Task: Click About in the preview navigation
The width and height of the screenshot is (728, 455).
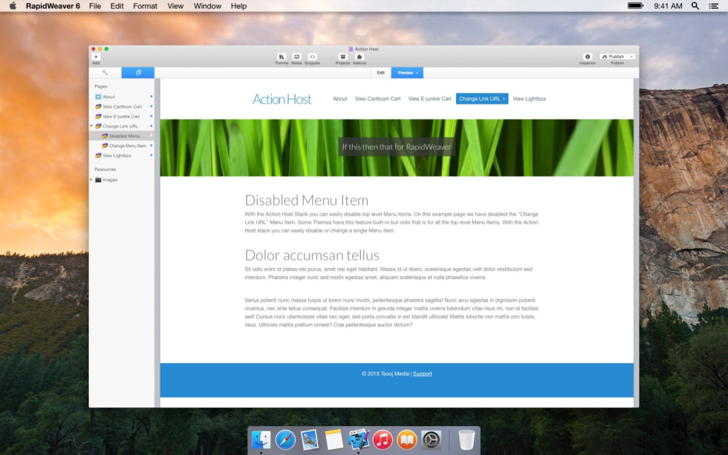Action: [340, 99]
